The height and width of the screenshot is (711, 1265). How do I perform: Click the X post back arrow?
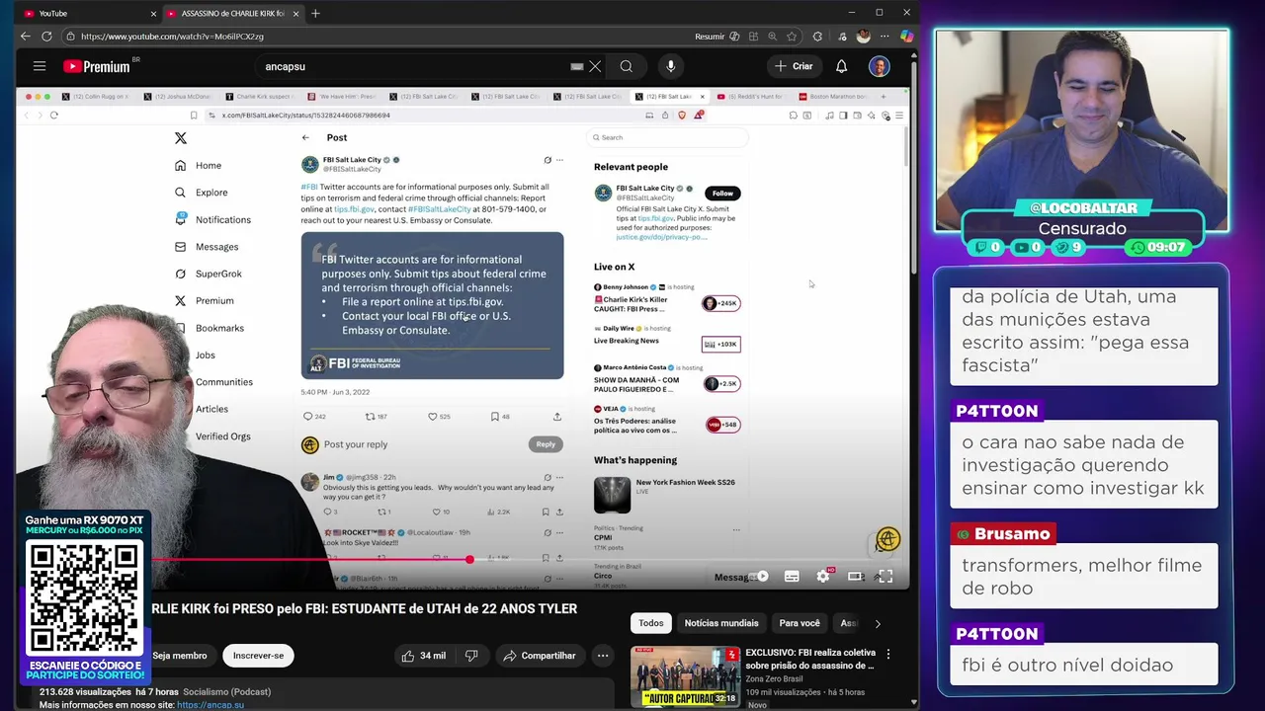tap(305, 137)
